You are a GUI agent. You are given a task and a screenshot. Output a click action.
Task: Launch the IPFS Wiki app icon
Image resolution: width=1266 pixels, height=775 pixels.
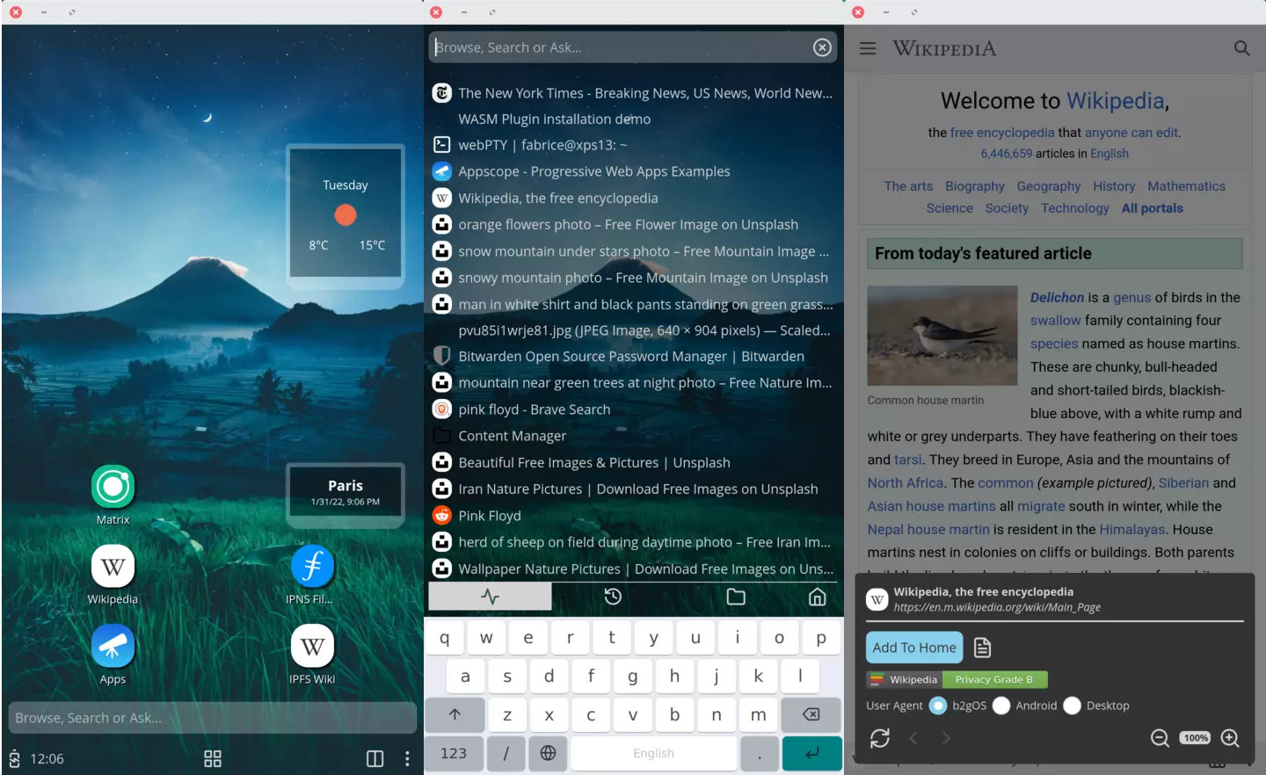point(312,647)
